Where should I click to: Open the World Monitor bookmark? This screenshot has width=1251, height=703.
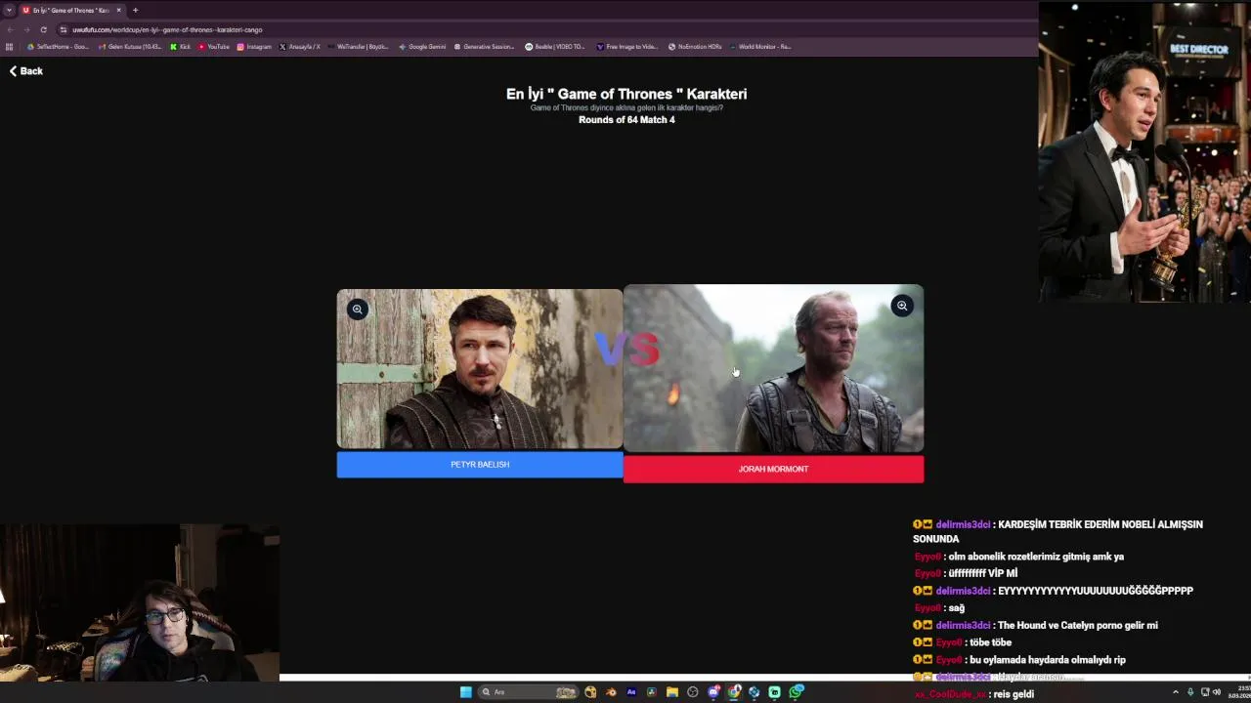[760, 46]
